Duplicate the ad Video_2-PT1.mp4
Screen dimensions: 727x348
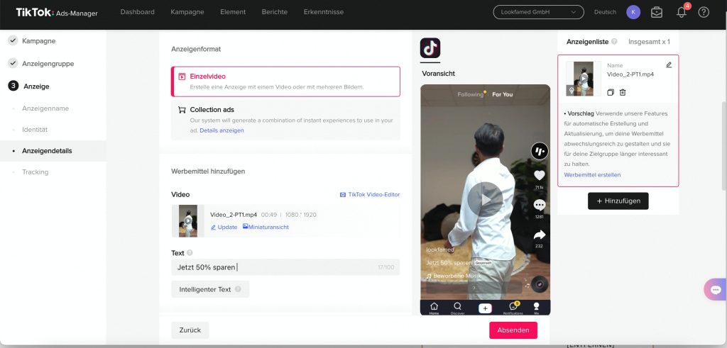[x=610, y=93]
